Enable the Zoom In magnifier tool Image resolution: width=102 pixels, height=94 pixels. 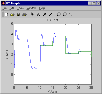(x=59, y=14)
